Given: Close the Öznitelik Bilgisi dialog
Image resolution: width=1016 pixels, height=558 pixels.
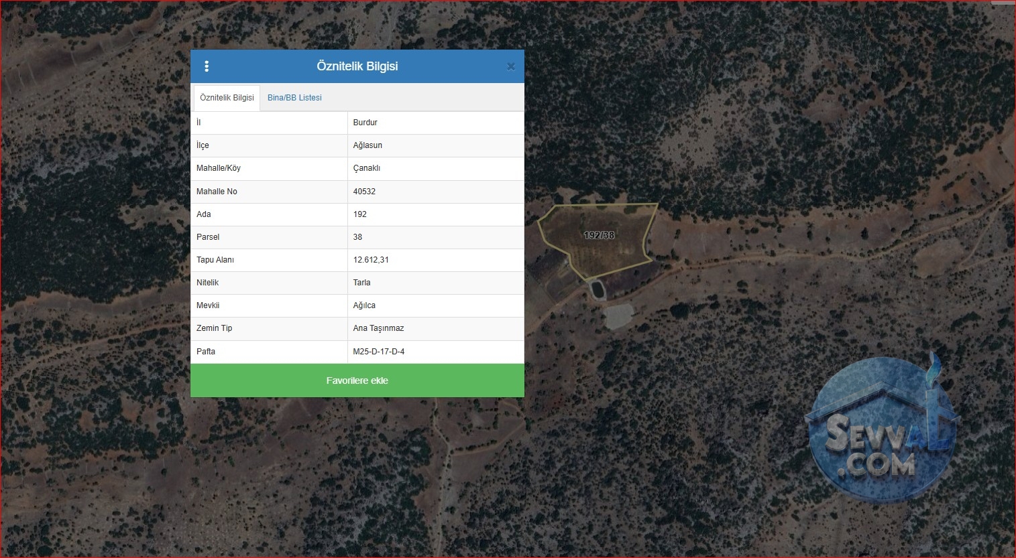Looking at the screenshot, I should [511, 66].
